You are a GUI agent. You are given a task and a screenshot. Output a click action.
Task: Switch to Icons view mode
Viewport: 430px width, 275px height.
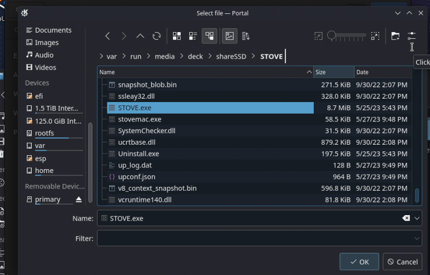177,36
